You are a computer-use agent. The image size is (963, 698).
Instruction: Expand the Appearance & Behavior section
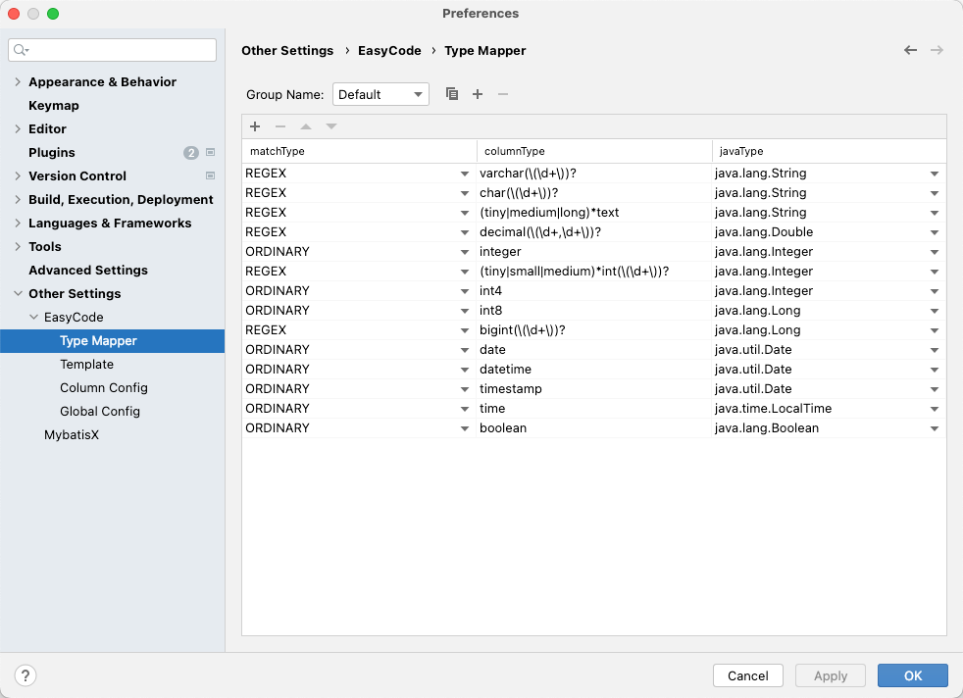[18, 82]
